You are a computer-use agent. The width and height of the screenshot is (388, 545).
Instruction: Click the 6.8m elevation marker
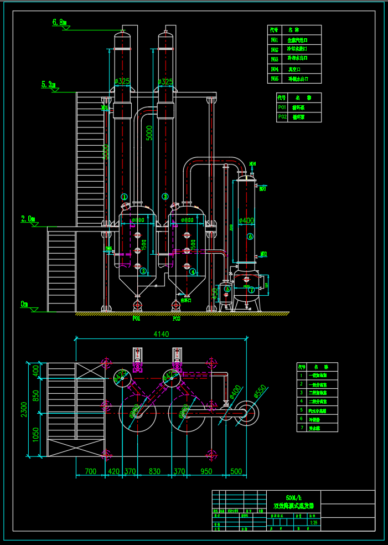coord(59,22)
